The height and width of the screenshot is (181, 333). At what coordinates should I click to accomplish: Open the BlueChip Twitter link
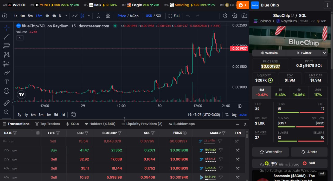click(x=304, y=53)
